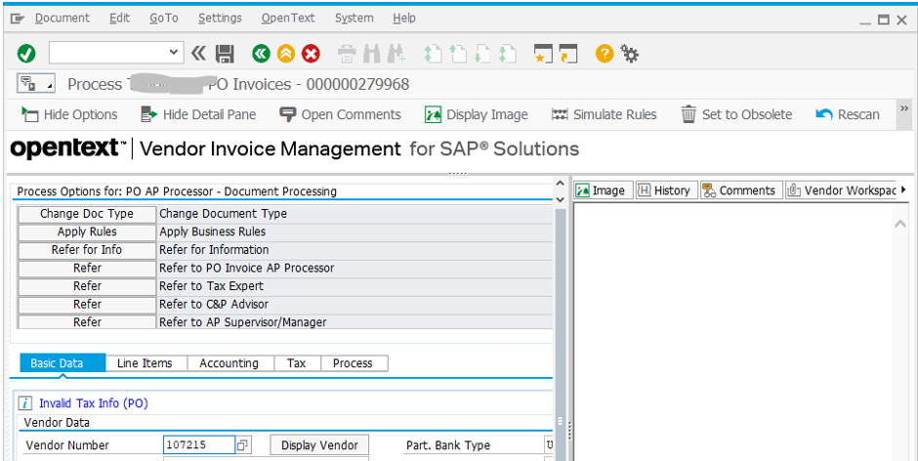Select the History tab in right pane

[x=664, y=190]
